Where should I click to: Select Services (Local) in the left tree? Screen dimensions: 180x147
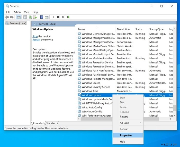tap(18, 23)
